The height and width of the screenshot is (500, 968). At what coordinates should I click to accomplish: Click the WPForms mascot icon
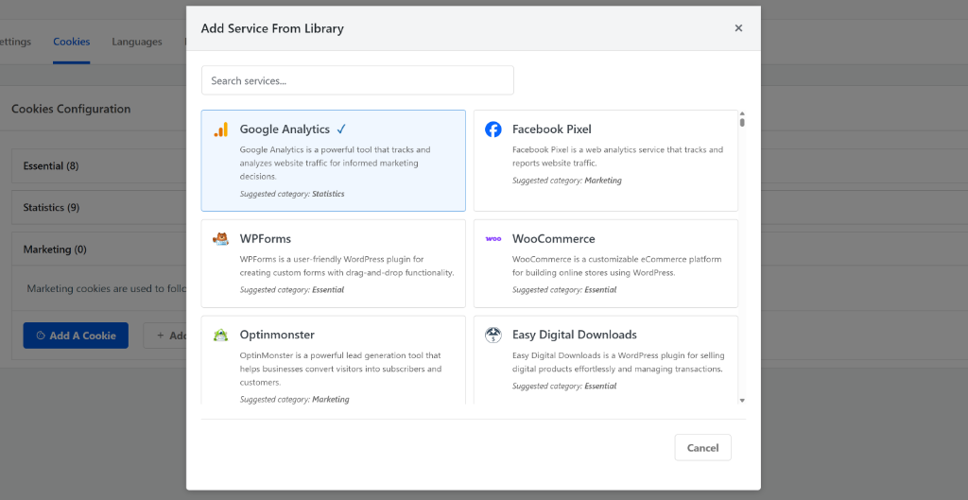(221, 239)
